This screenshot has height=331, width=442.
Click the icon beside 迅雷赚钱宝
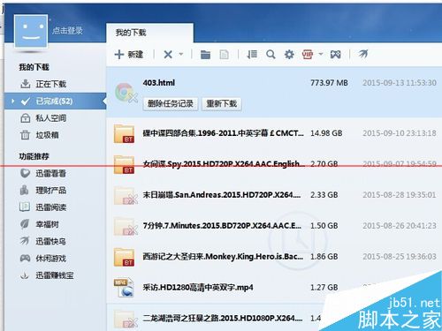(x=25, y=275)
